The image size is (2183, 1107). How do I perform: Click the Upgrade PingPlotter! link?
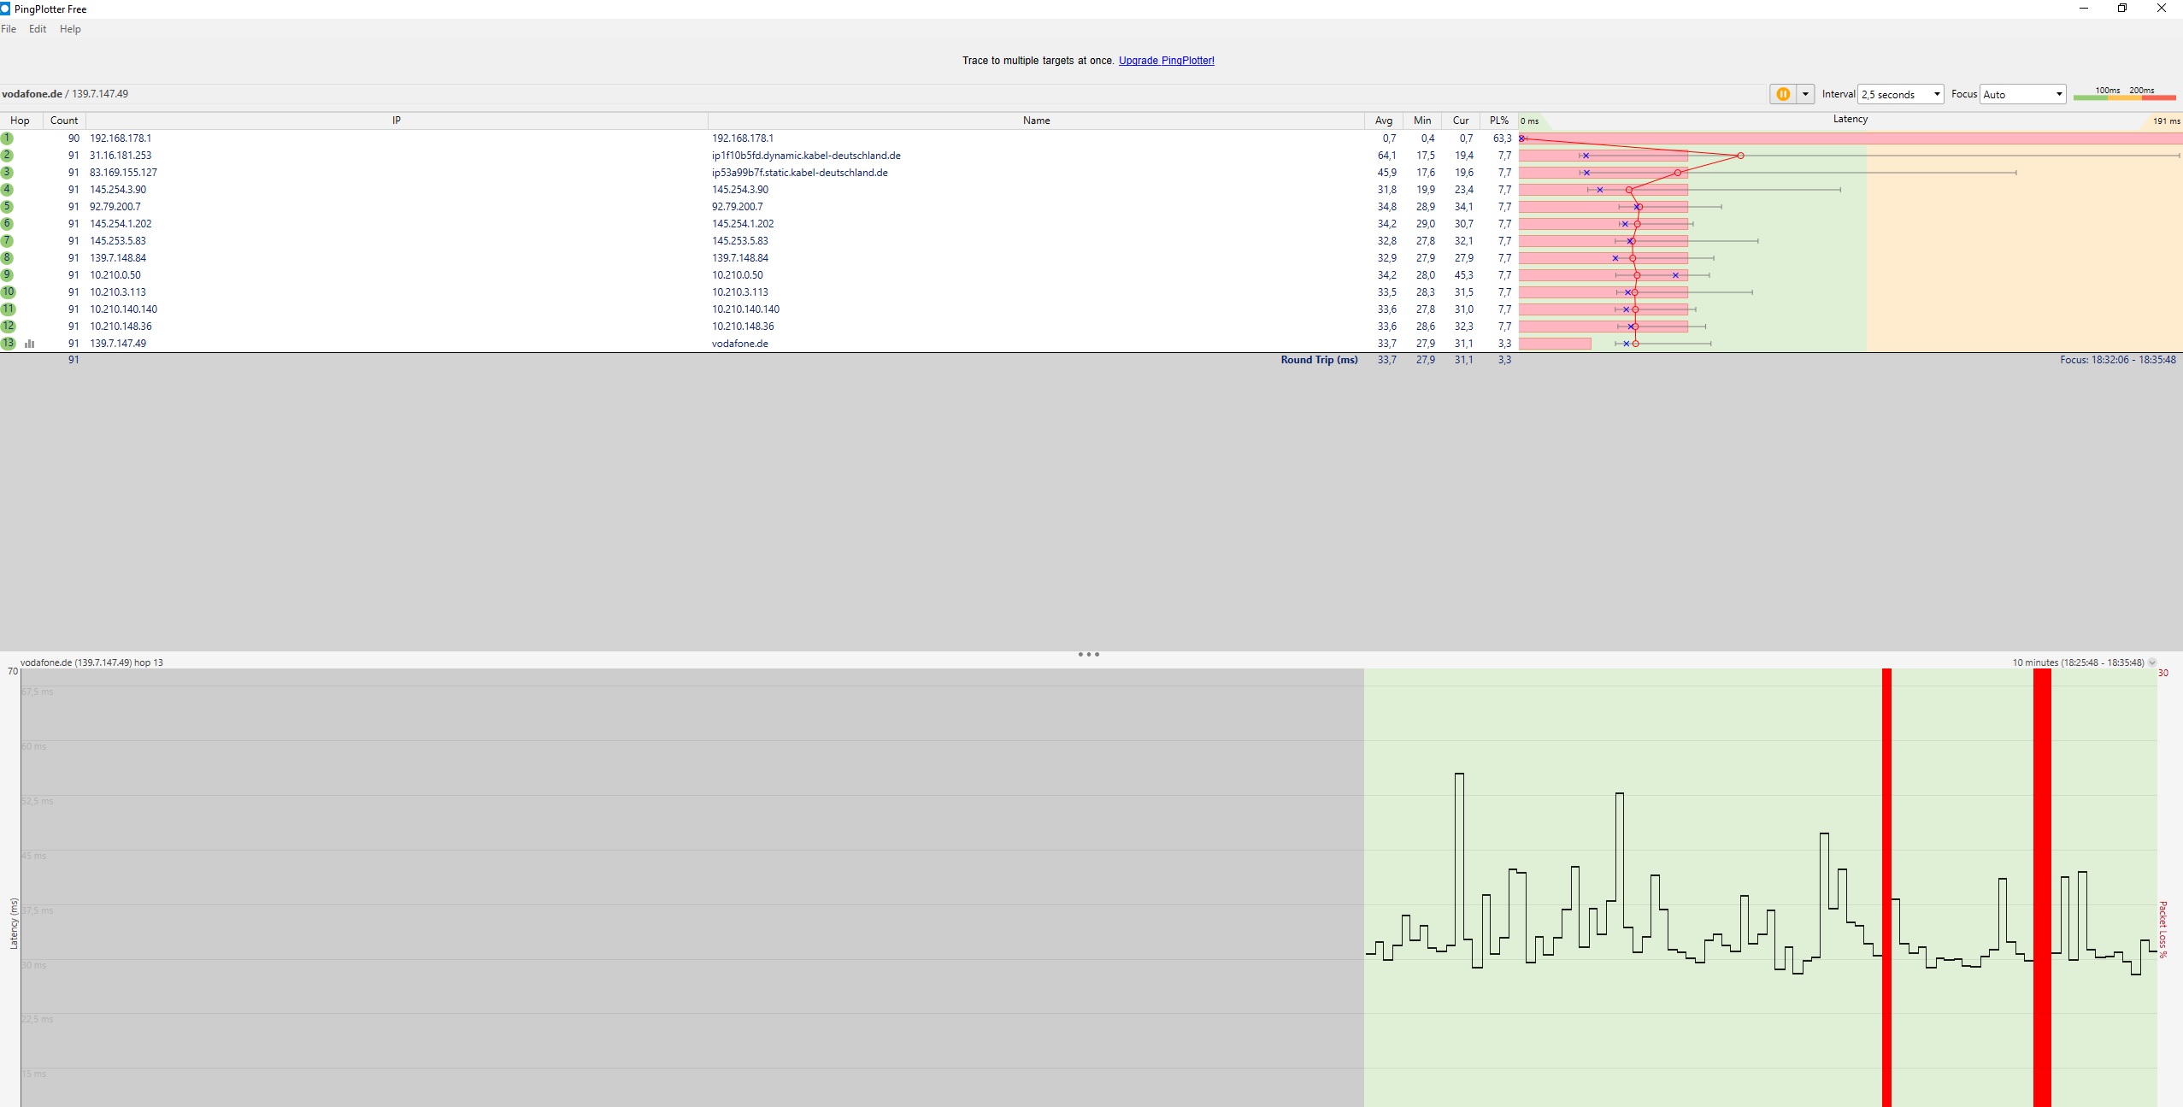(1166, 61)
